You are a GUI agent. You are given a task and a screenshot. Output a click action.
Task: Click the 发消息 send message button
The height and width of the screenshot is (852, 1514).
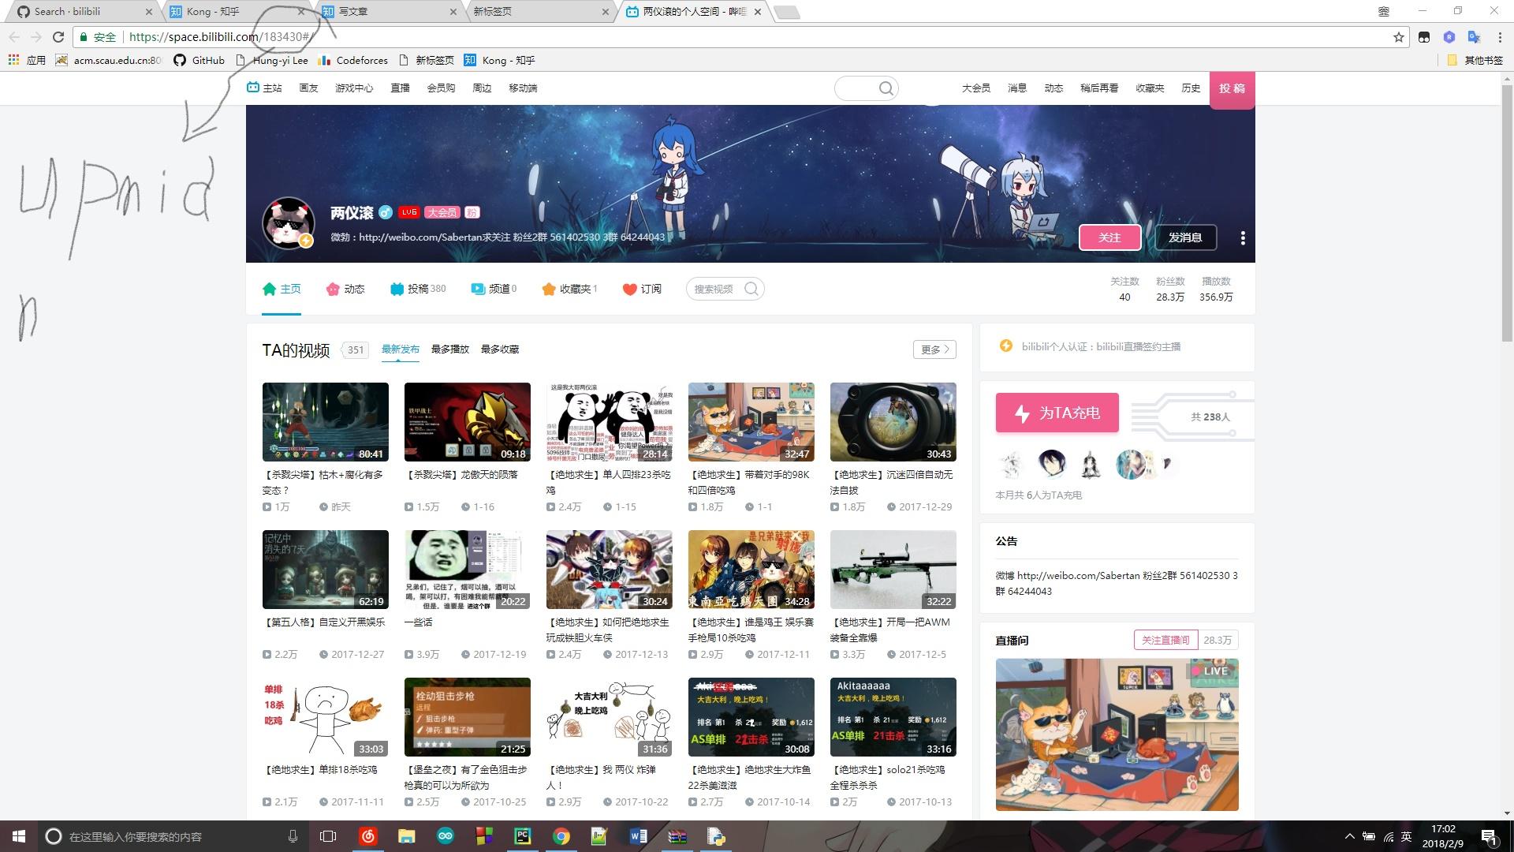(x=1185, y=237)
